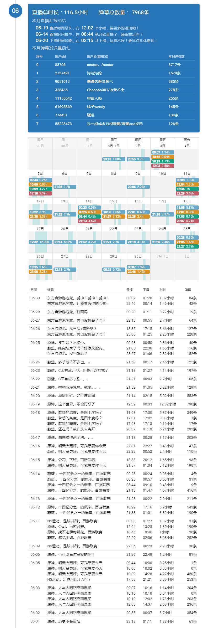Select the 09:07 1.14h calendar entry
Image resolution: width=203 pixels, height=628 pixels.
[x=163, y=152]
